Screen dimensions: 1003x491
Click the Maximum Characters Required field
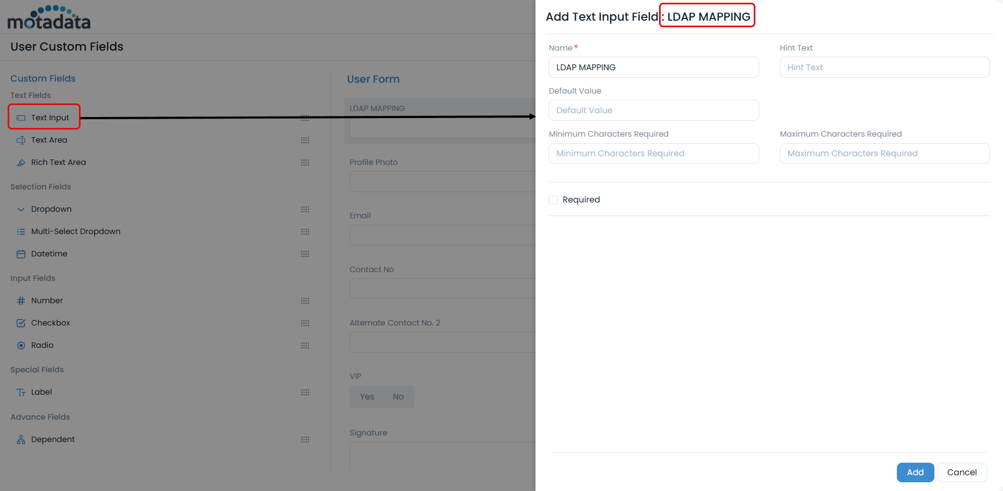(x=884, y=154)
